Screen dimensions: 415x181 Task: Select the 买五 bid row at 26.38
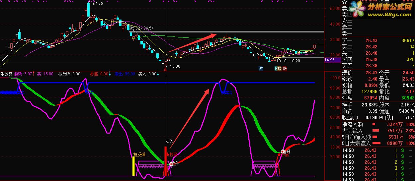[x=378, y=66]
